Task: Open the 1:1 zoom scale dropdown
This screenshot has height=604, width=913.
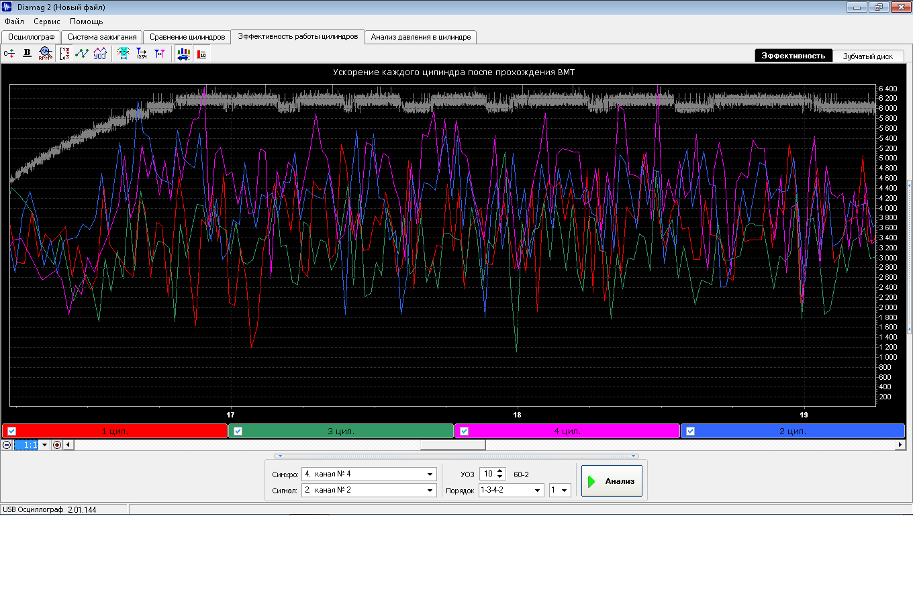Action: 45,445
